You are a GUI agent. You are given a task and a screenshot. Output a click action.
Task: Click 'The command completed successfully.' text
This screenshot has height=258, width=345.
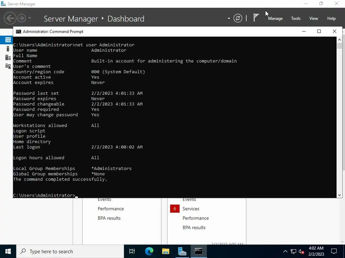pos(60,179)
